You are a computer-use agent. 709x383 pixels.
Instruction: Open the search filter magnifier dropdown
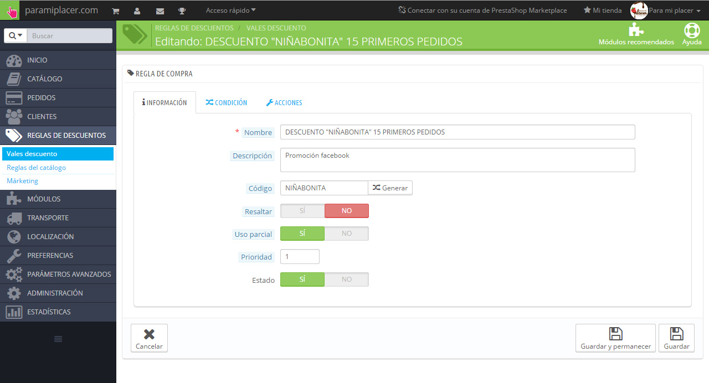click(16, 35)
